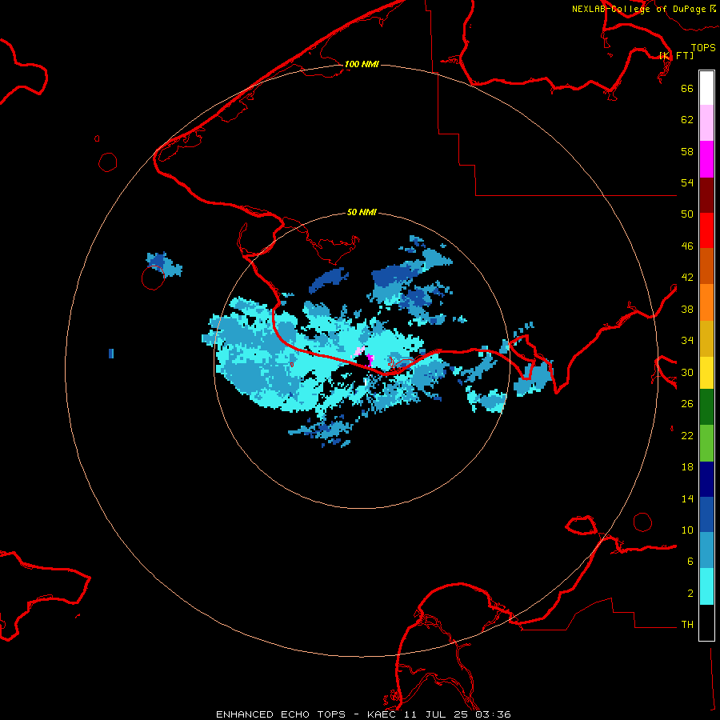Click the white swatch in the TOPS legend
The width and height of the screenshot is (720, 720).
point(706,88)
